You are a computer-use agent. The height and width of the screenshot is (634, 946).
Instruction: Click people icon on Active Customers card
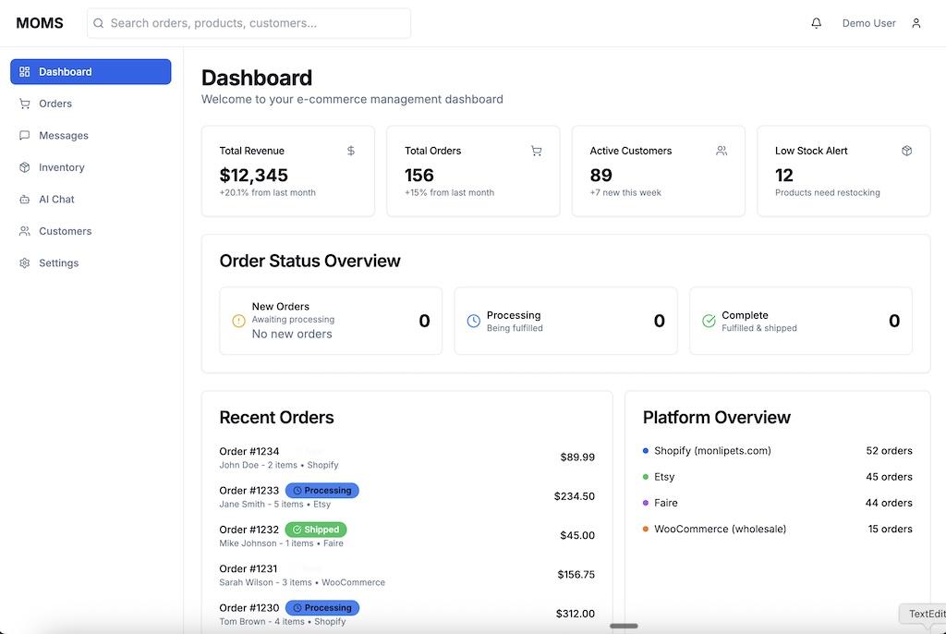click(x=722, y=151)
